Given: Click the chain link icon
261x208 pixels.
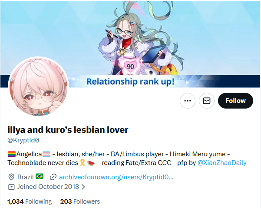Looking at the screenshot, I should point(53,177).
